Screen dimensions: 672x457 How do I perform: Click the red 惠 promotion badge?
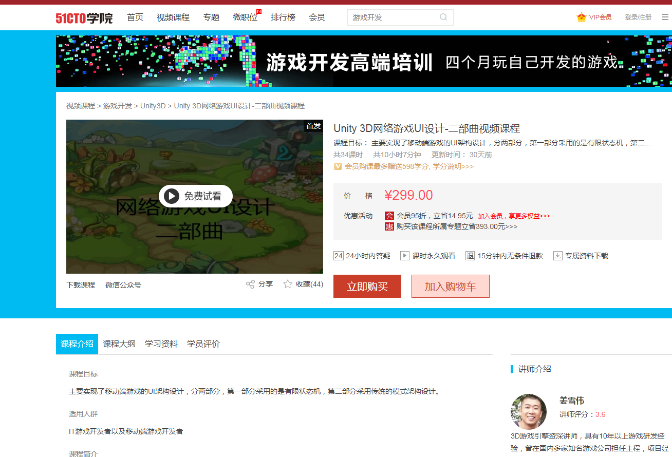pyautogui.click(x=389, y=226)
